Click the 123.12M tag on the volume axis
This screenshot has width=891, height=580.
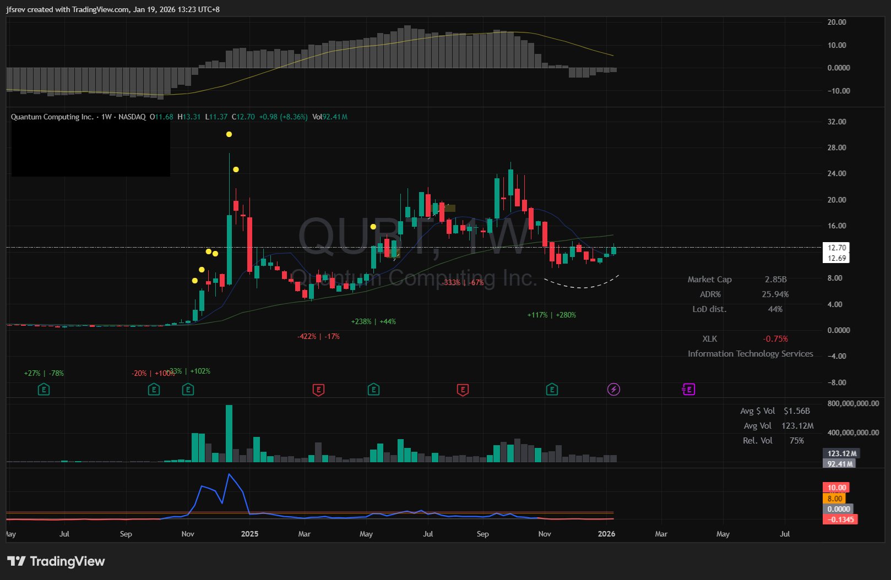point(841,453)
